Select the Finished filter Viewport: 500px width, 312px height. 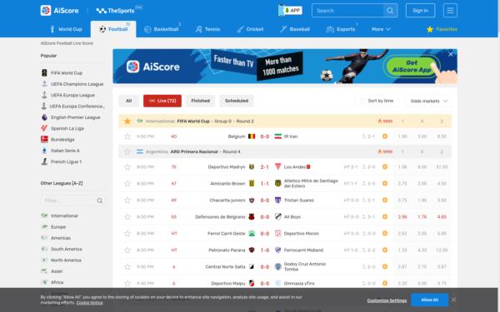(x=201, y=101)
